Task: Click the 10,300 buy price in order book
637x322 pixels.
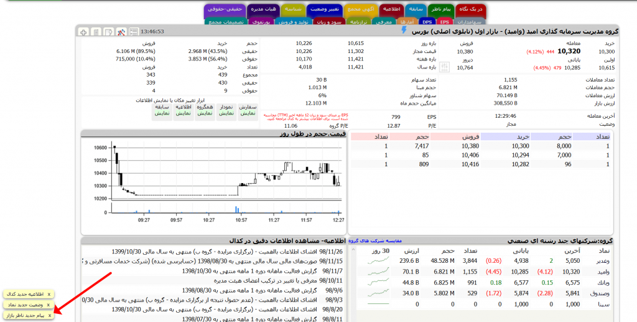Action: pyautogui.click(x=521, y=146)
